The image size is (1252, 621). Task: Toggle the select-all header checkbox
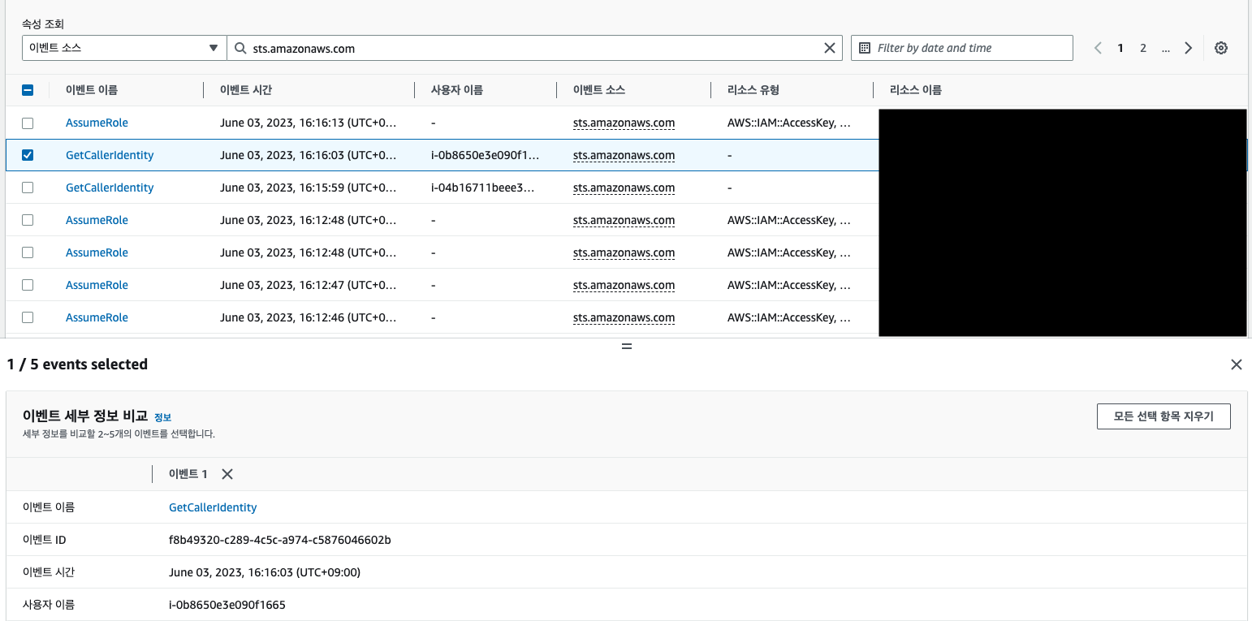tap(28, 90)
